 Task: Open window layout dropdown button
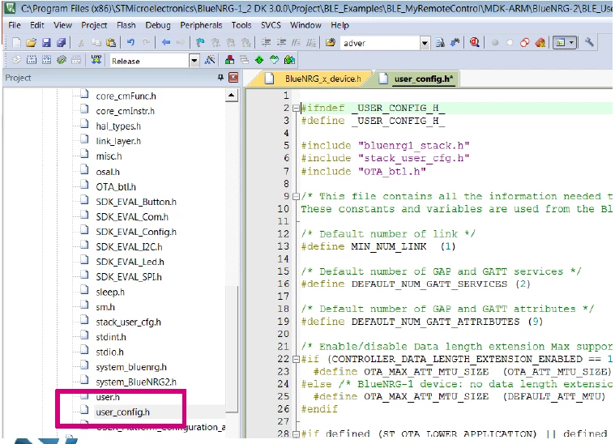[565, 42]
